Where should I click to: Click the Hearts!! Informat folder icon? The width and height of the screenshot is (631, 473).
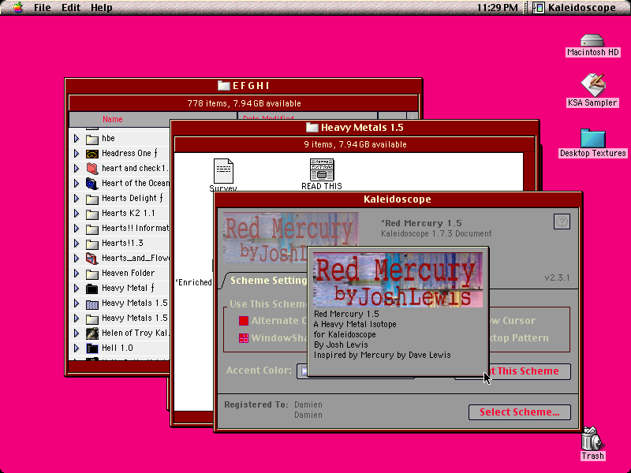[92, 229]
